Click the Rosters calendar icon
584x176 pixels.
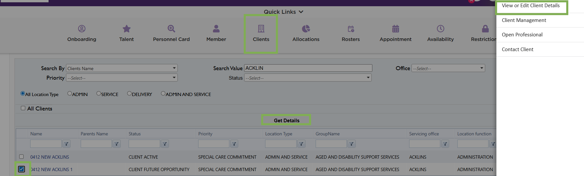tap(351, 29)
